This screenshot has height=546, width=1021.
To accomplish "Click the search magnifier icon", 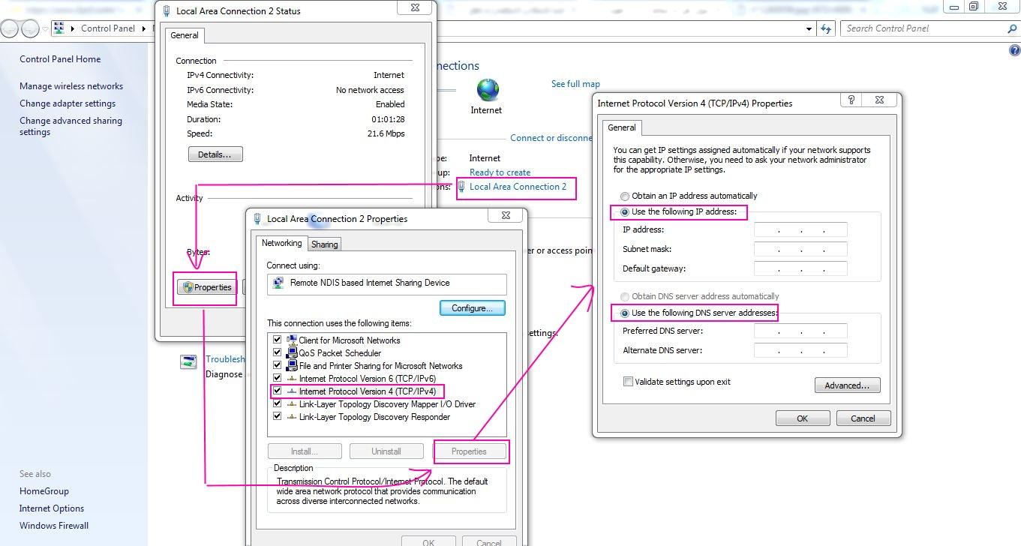I will pos(1012,28).
